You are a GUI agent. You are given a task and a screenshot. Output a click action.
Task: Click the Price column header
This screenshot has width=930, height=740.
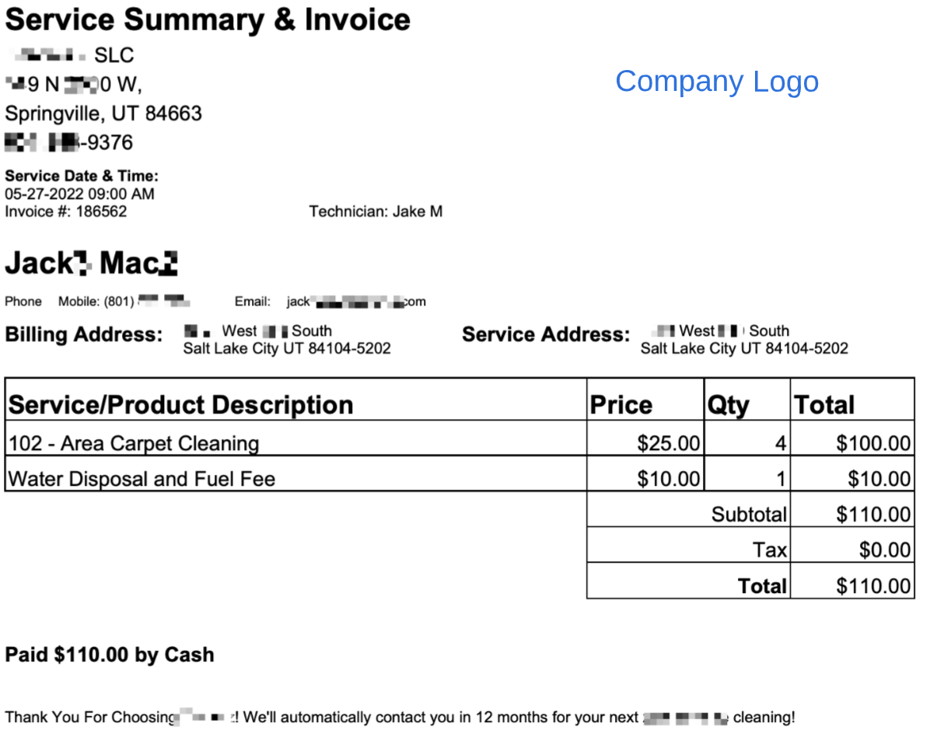tap(621, 405)
